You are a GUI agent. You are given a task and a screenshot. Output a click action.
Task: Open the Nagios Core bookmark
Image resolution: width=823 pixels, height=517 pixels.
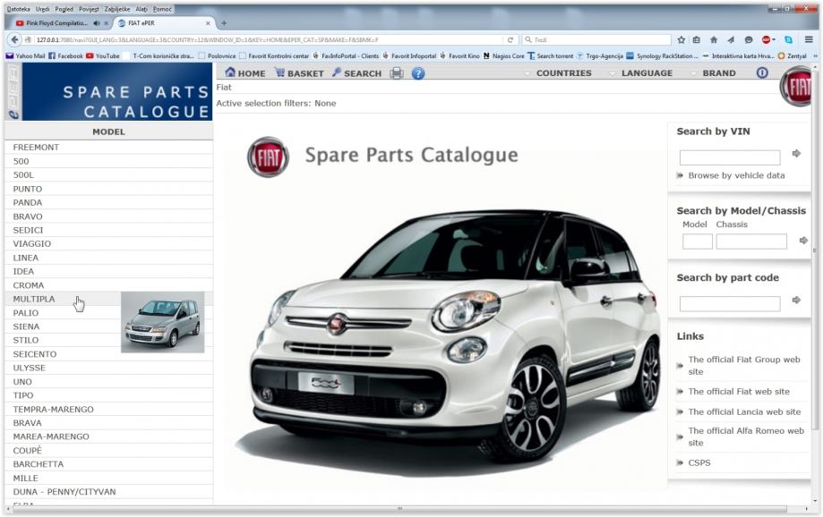coord(503,55)
